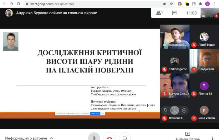The image size is (219, 140).
Task: Remove Refixone IT from the call
Action: coord(184,110)
